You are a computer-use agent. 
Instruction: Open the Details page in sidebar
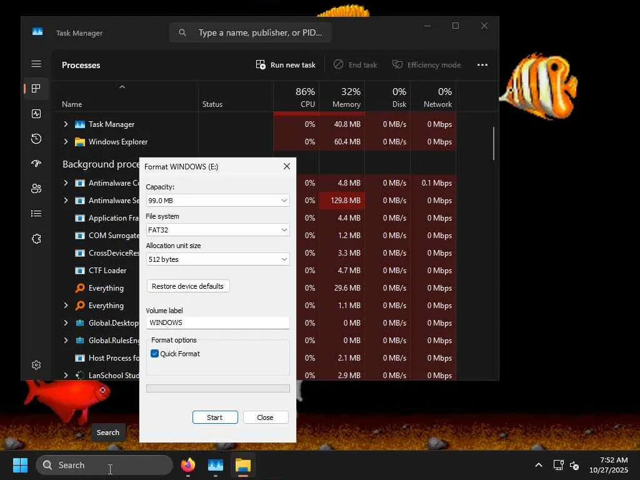click(36, 214)
